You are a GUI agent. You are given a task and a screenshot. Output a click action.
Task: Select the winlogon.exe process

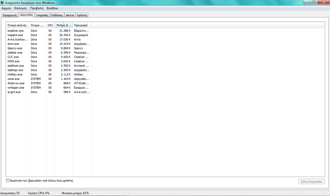point(49,87)
